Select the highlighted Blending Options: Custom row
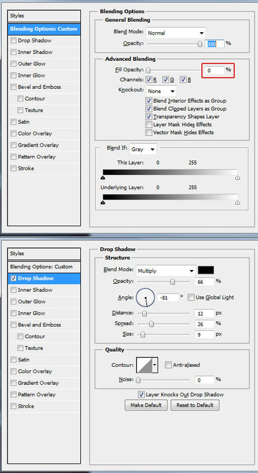The height and width of the screenshot is (473, 258). pos(44,29)
